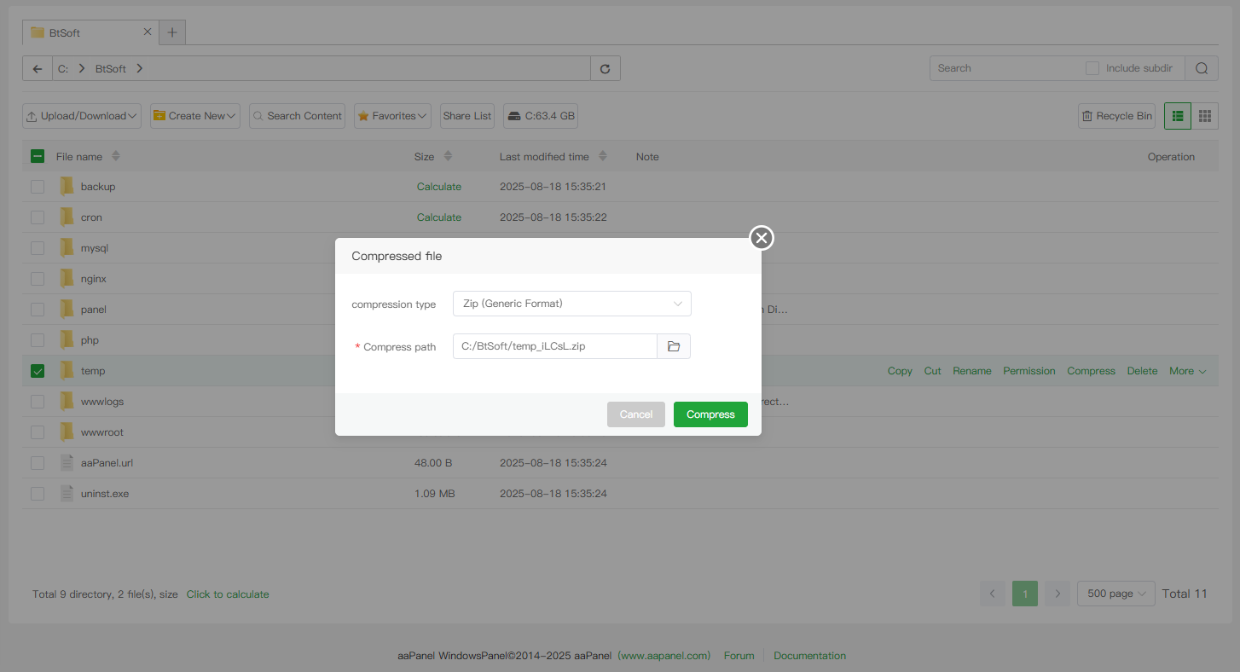Toggle the select-all checkbox in header

38,157
